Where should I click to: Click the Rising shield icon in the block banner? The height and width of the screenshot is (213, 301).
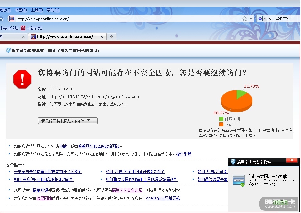coord(8,50)
